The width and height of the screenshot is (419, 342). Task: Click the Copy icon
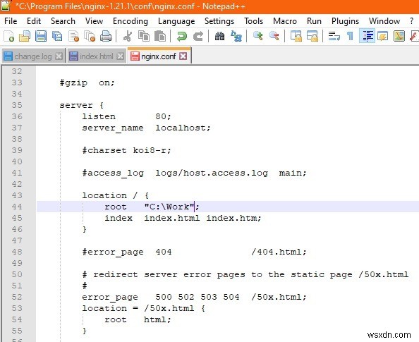pos(144,36)
